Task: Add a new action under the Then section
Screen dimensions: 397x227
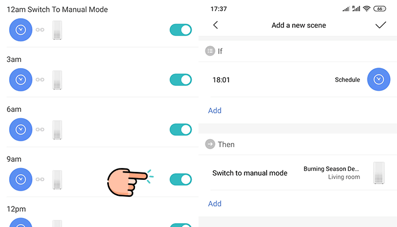Action: (215, 204)
